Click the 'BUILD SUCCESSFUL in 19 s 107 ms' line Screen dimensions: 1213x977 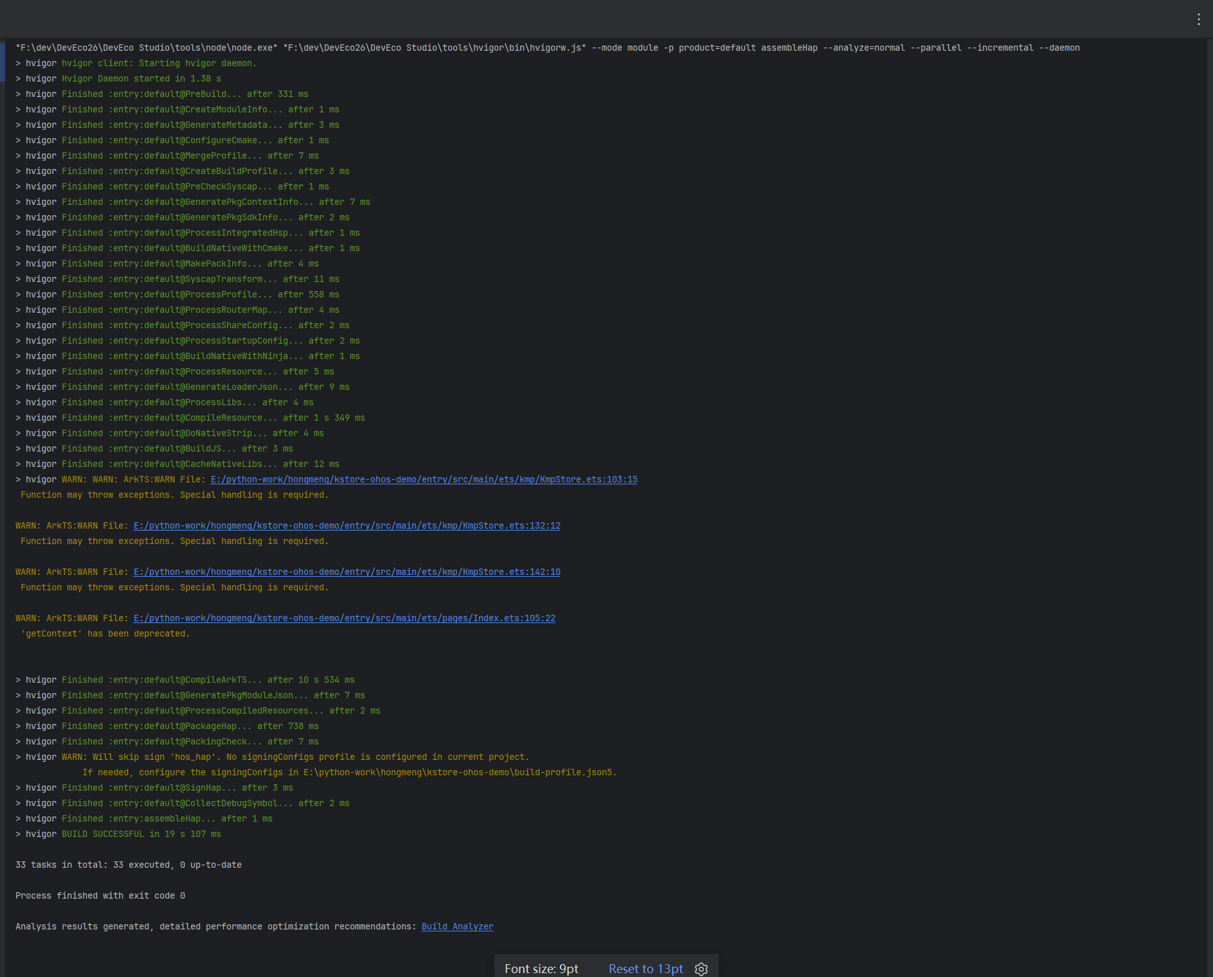coord(118,834)
